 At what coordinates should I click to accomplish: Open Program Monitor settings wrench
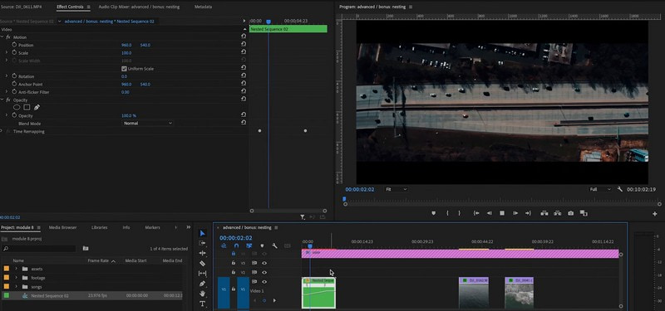tap(619, 189)
